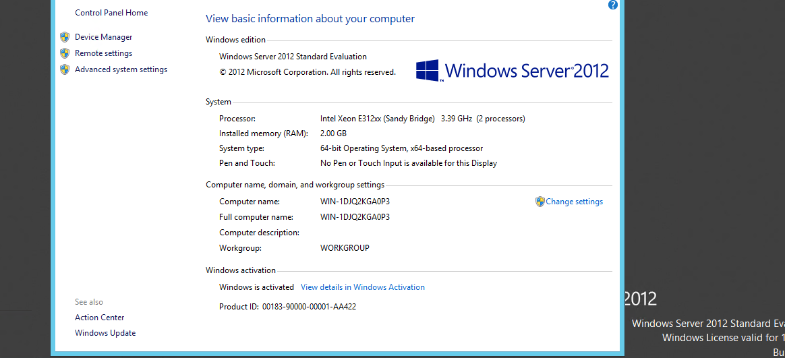Screen dimensions: 785x358
Task: Click Change settings link
Action: pyautogui.click(x=574, y=202)
